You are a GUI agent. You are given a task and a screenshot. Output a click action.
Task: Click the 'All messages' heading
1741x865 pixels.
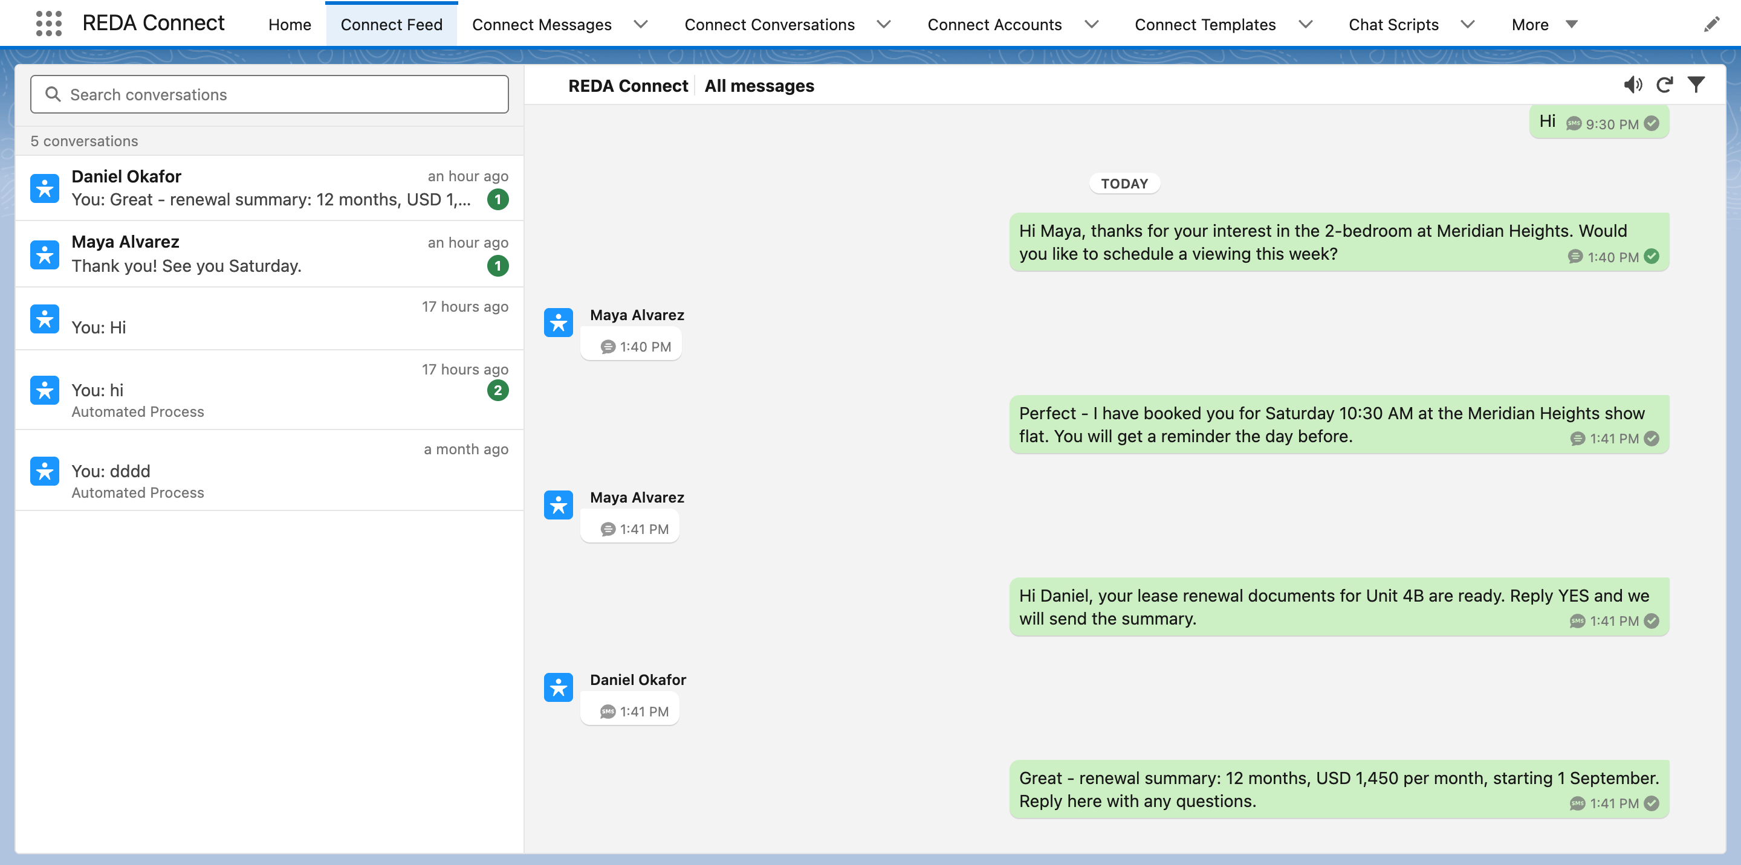[x=759, y=86]
